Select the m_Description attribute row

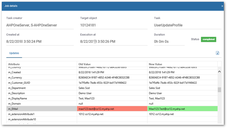tap(112, 93)
